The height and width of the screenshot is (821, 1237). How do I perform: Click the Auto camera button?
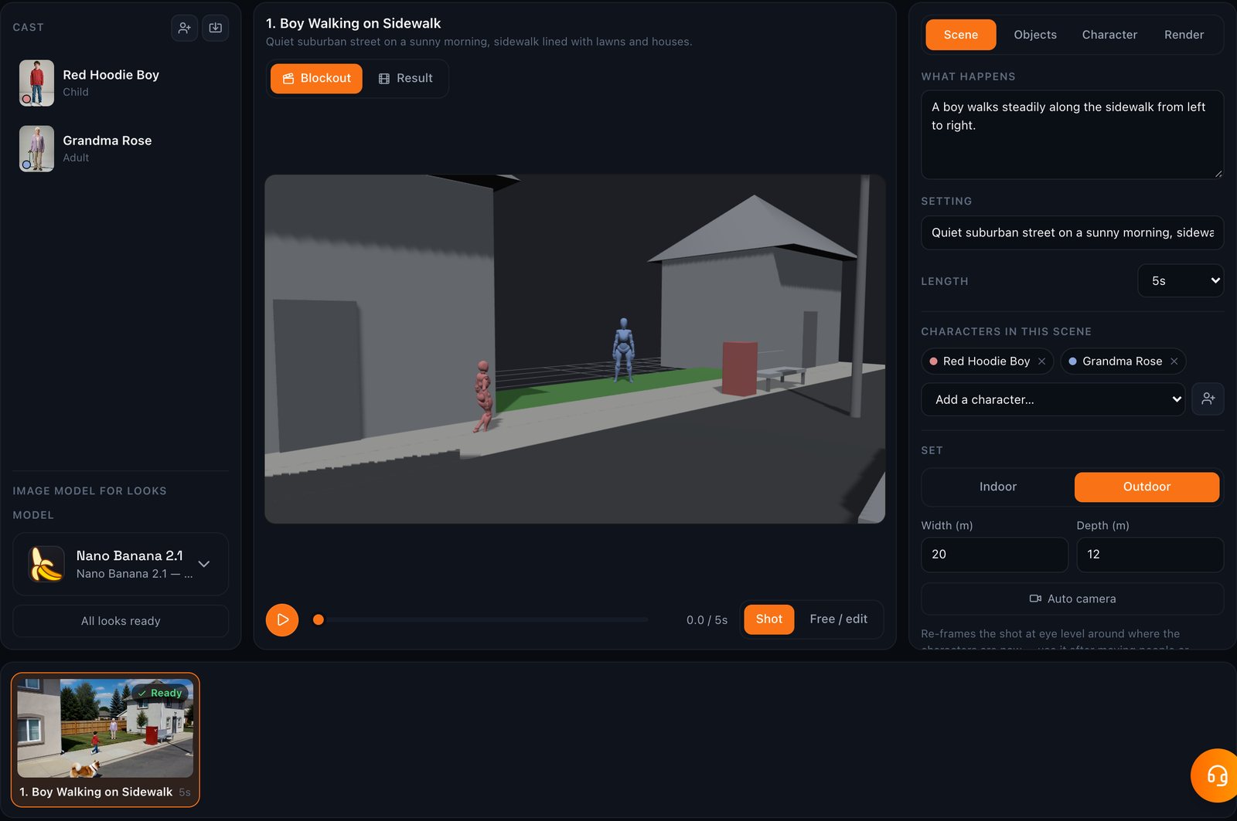pyautogui.click(x=1072, y=599)
